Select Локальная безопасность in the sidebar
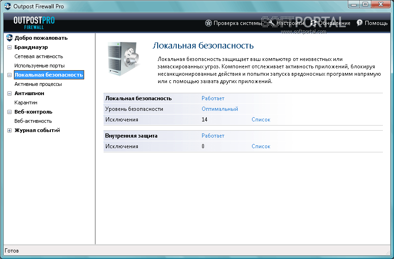This screenshot has width=394, height=259. [x=49, y=75]
